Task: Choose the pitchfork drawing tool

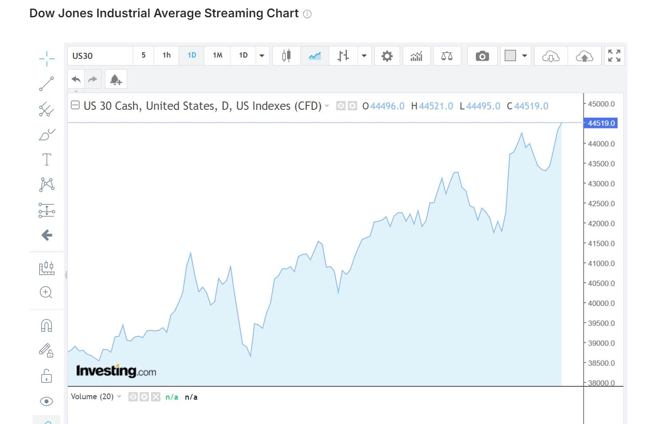Action: [47, 109]
